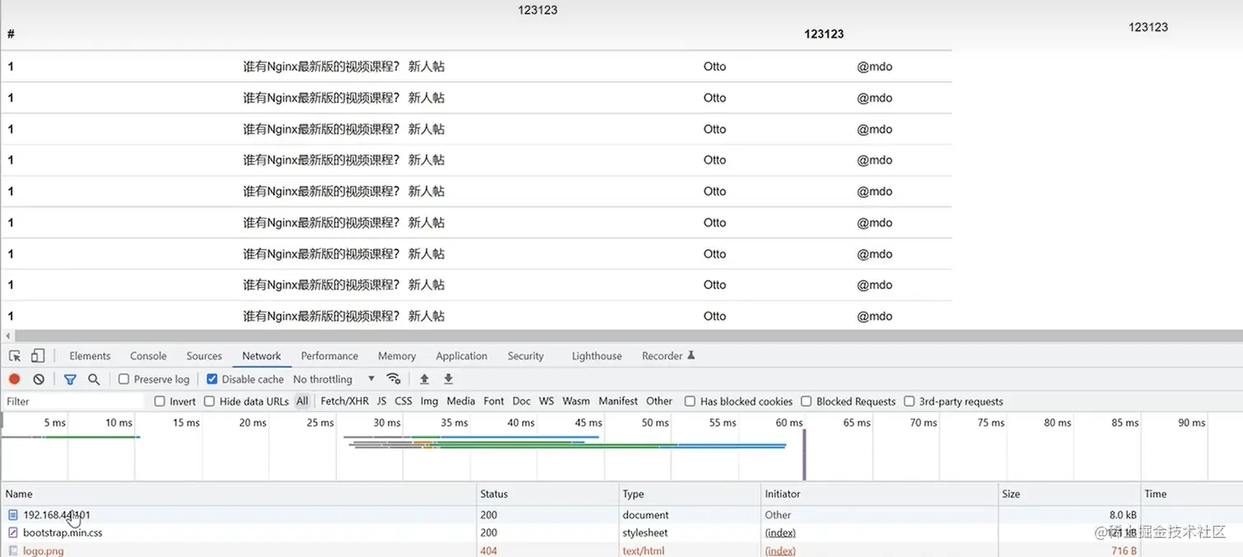Sort requests by Type column header
1243x557 pixels.
[x=691, y=494]
